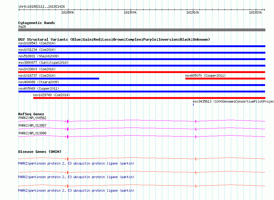Click the small PARK2|NM_004562 exon near 161910k
The height and width of the screenshot is (200, 274).
tap(196, 121)
